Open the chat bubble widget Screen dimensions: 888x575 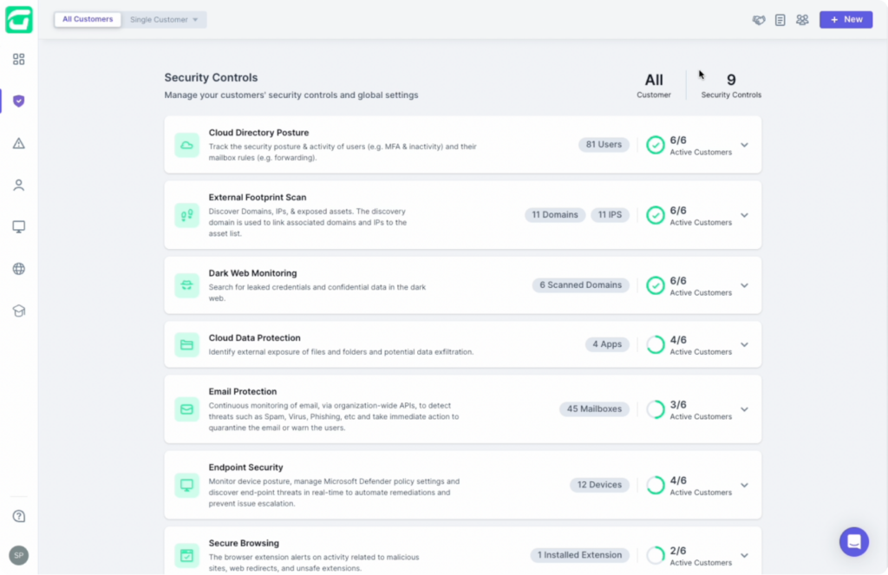click(853, 542)
